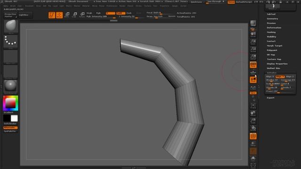Open the Stroke menu
The image size is (301, 169).
pyautogui.click(x=138, y=6)
